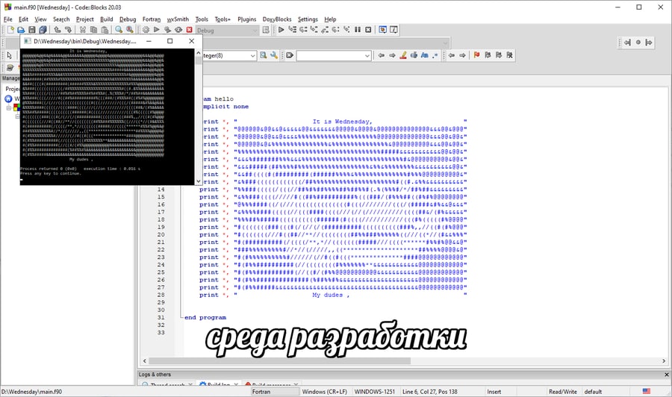Open the Debug build target dropdown
This screenshot has height=397, width=672.
[255, 31]
